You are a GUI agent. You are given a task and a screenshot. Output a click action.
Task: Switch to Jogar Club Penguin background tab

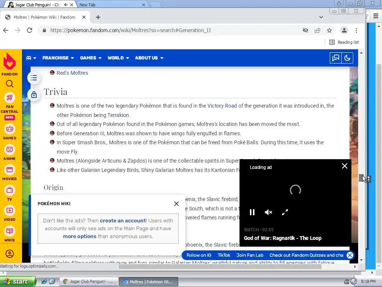click(38, 4)
